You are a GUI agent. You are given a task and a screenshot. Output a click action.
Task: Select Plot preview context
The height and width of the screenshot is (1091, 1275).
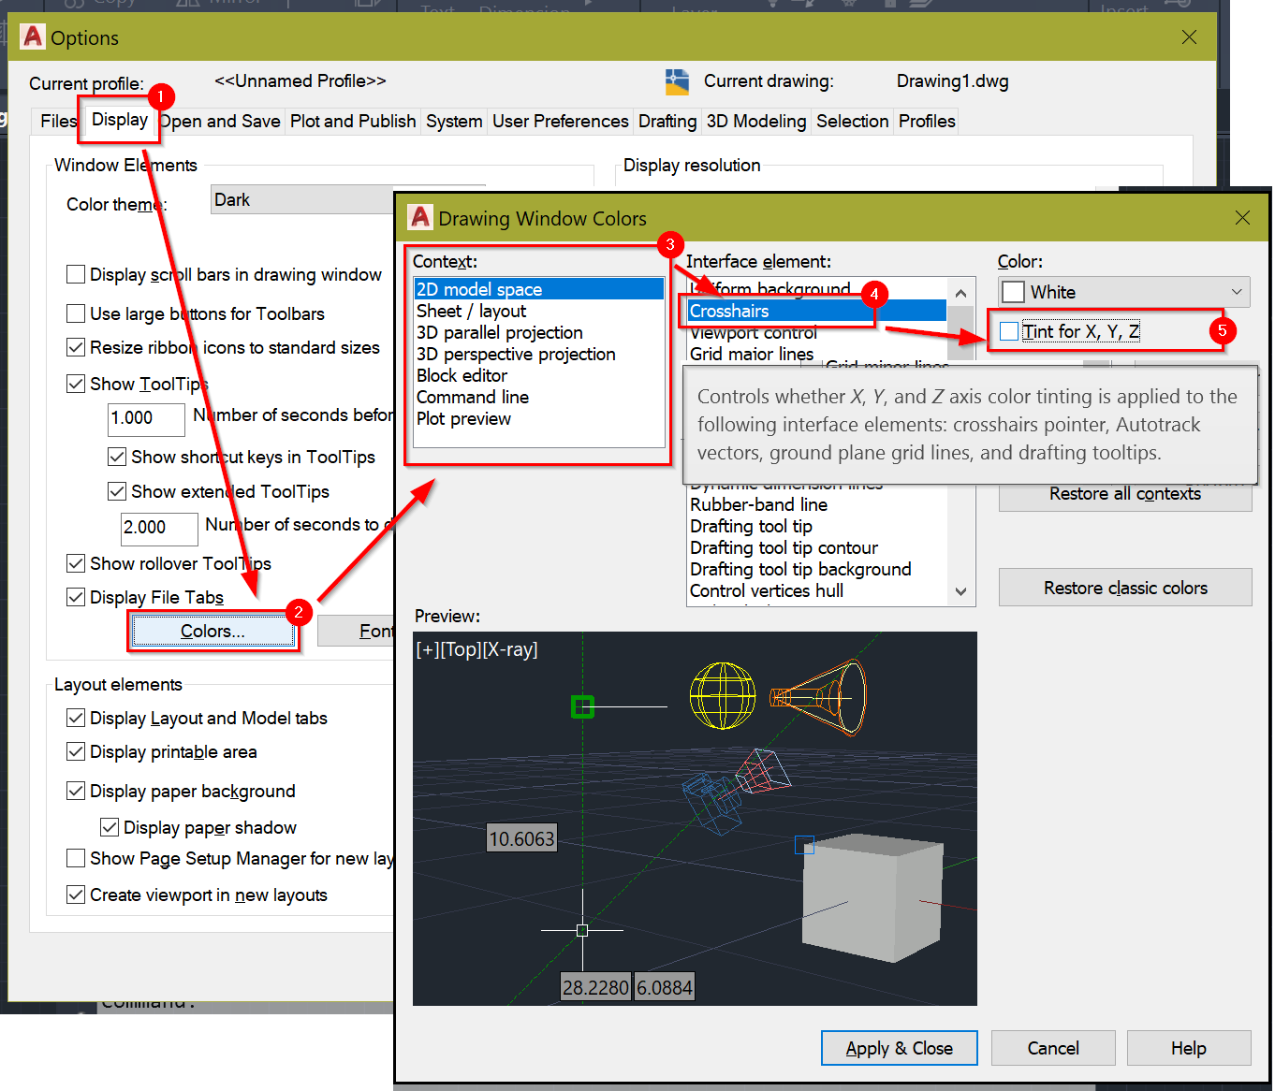click(538, 418)
